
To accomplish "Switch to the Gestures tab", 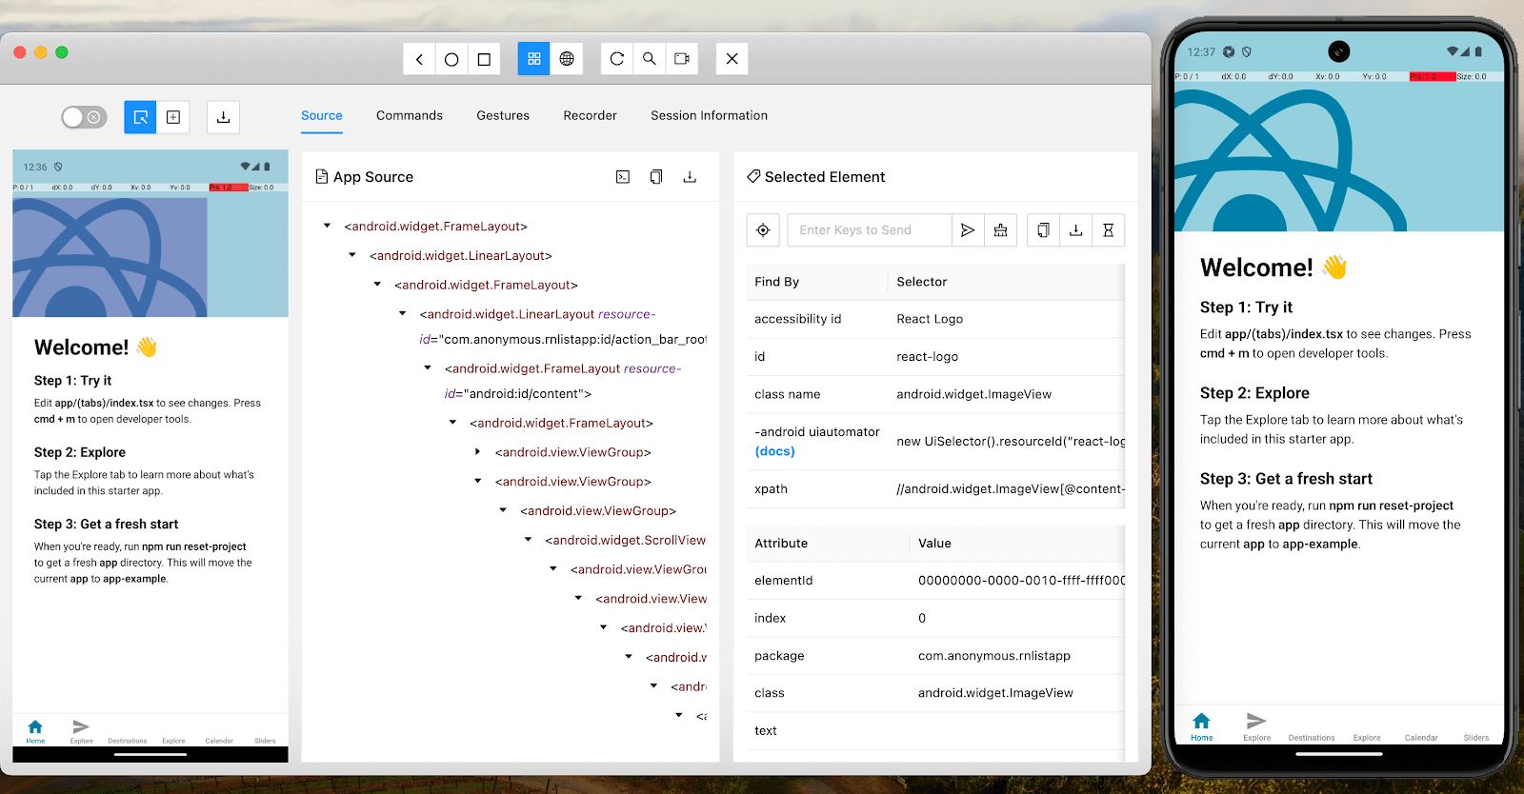I will (503, 115).
